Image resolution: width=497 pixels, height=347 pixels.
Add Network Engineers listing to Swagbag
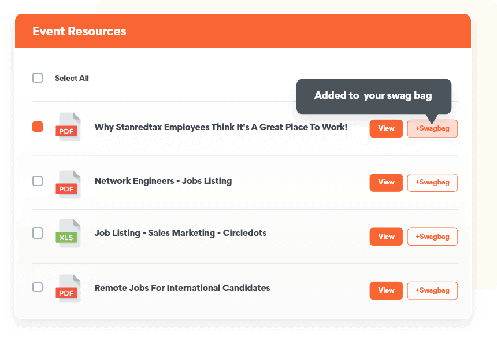pos(432,183)
